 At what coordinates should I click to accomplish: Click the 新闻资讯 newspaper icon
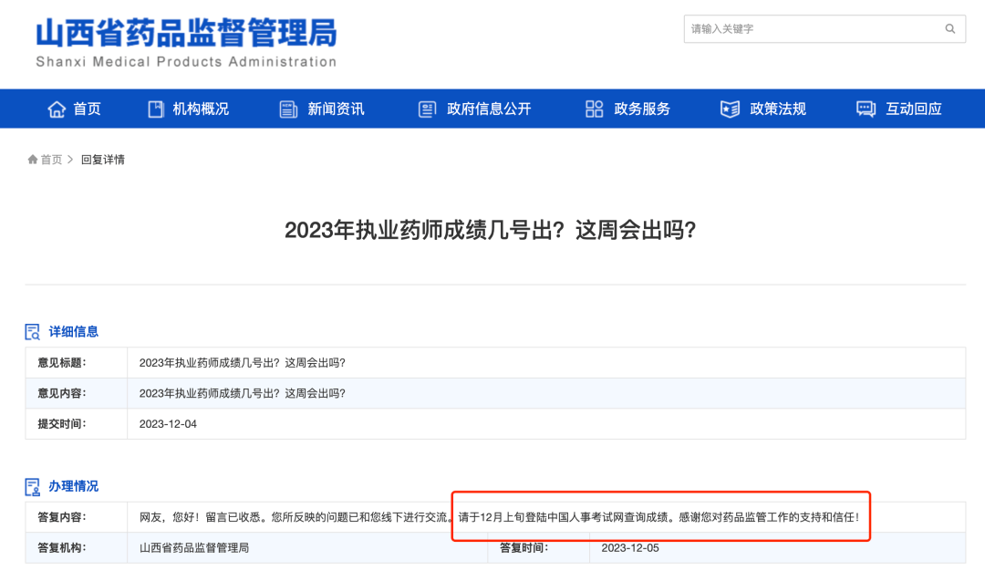click(288, 109)
